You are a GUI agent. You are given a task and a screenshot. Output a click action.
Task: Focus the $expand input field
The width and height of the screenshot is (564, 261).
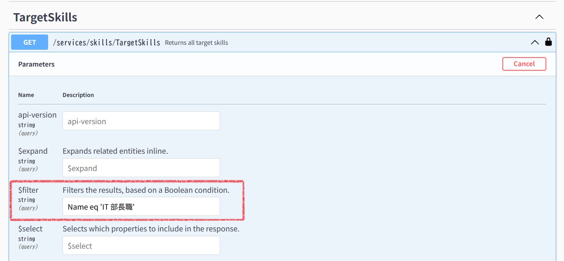point(141,168)
